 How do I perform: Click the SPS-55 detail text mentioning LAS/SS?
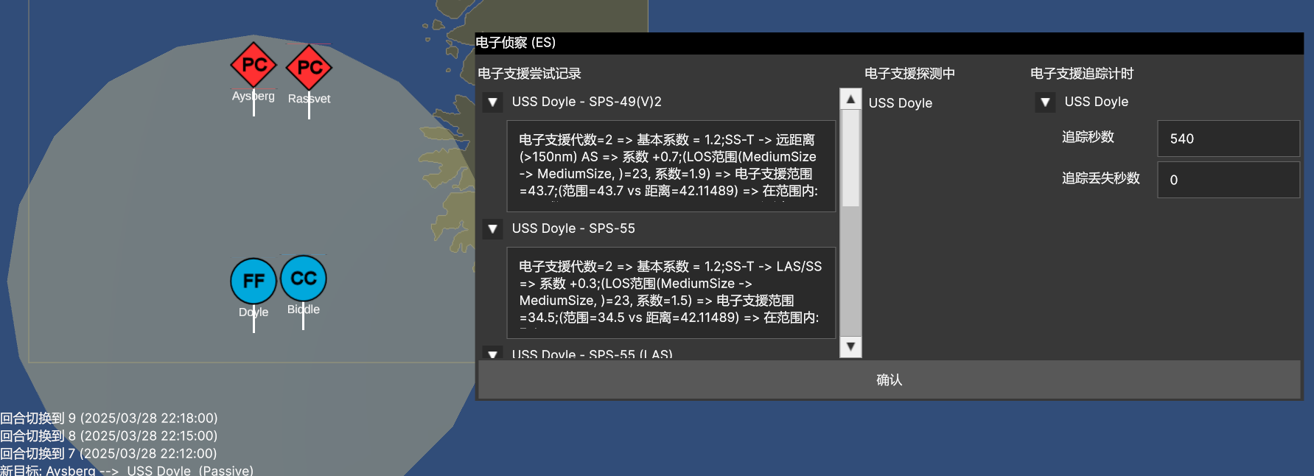(x=671, y=293)
